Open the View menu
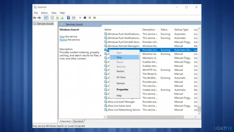 click(x=54, y=13)
